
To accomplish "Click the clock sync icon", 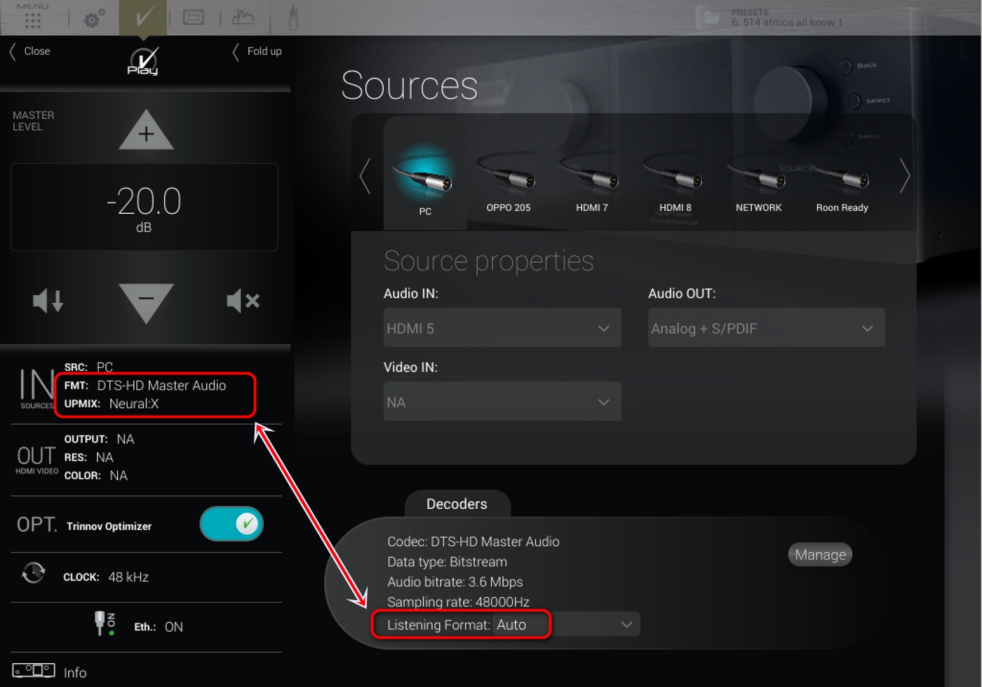I will tap(33, 573).
